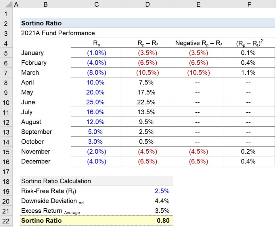Select the Rp – Rf header cell
The width and height of the screenshot is (276, 227).
tap(147, 43)
